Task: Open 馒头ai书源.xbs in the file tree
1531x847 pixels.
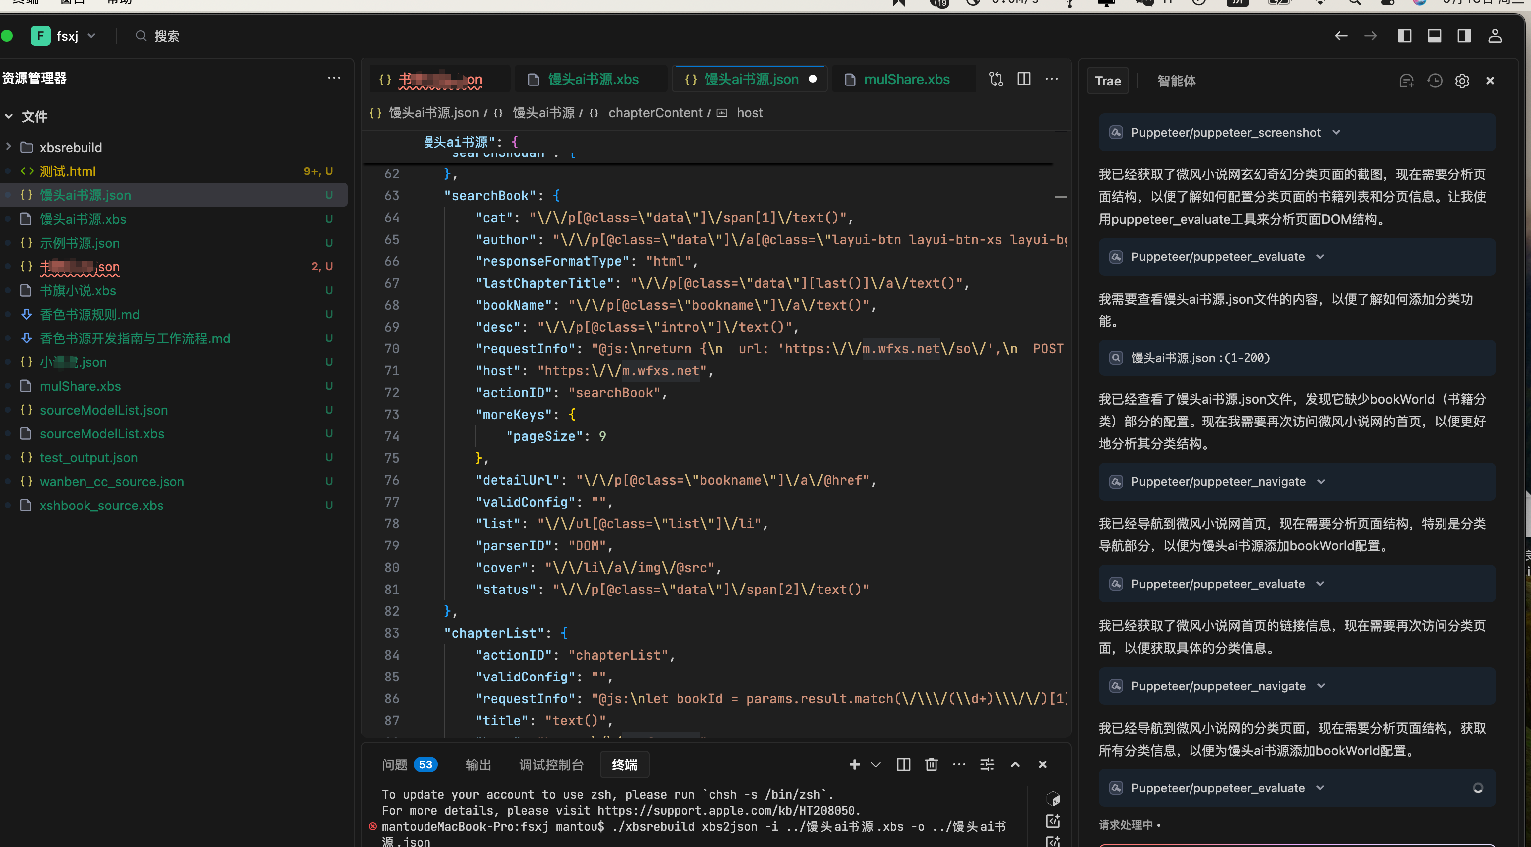Action: pos(83,219)
